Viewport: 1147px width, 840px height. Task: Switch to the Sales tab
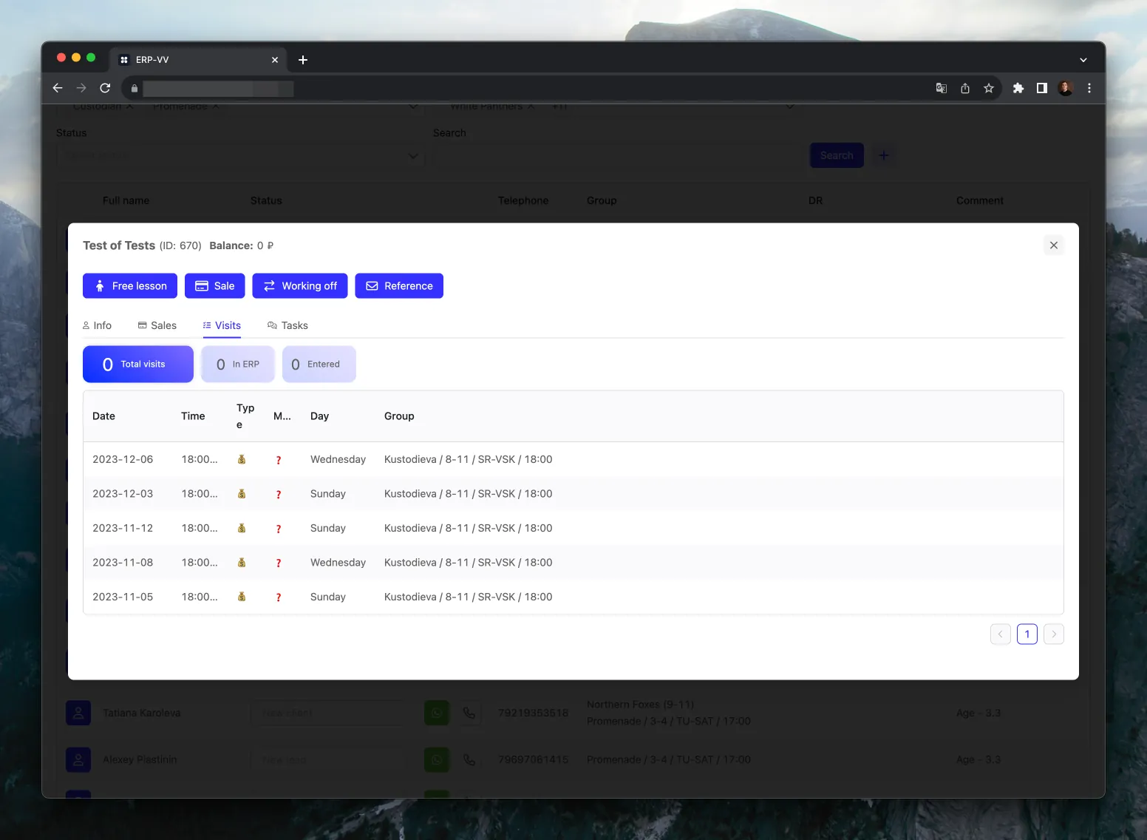[x=157, y=325]
